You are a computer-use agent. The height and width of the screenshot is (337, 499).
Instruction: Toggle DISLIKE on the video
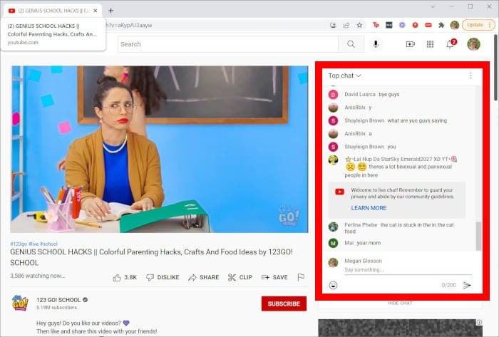pyautogui.click(x=163, y=277)
